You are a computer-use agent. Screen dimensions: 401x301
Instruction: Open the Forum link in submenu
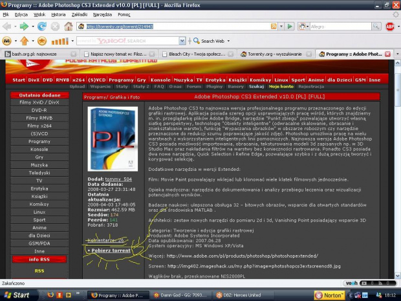tap(193, 87)
